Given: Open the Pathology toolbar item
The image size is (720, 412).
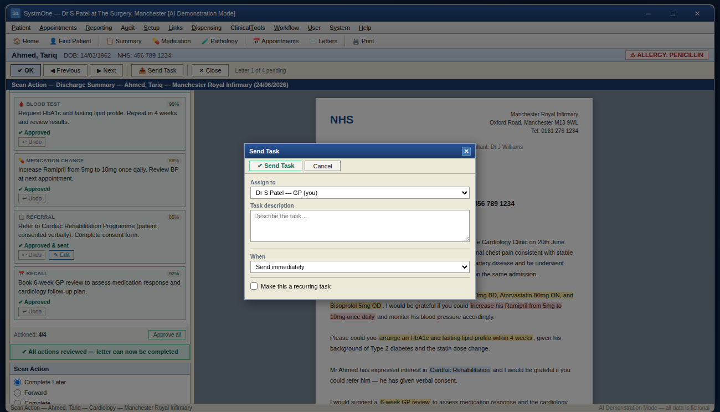Looking at the screenshot, I should (x=219, y=41).
